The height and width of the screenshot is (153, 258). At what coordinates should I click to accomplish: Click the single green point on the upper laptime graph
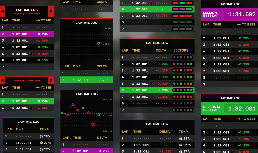coord(98,43)
